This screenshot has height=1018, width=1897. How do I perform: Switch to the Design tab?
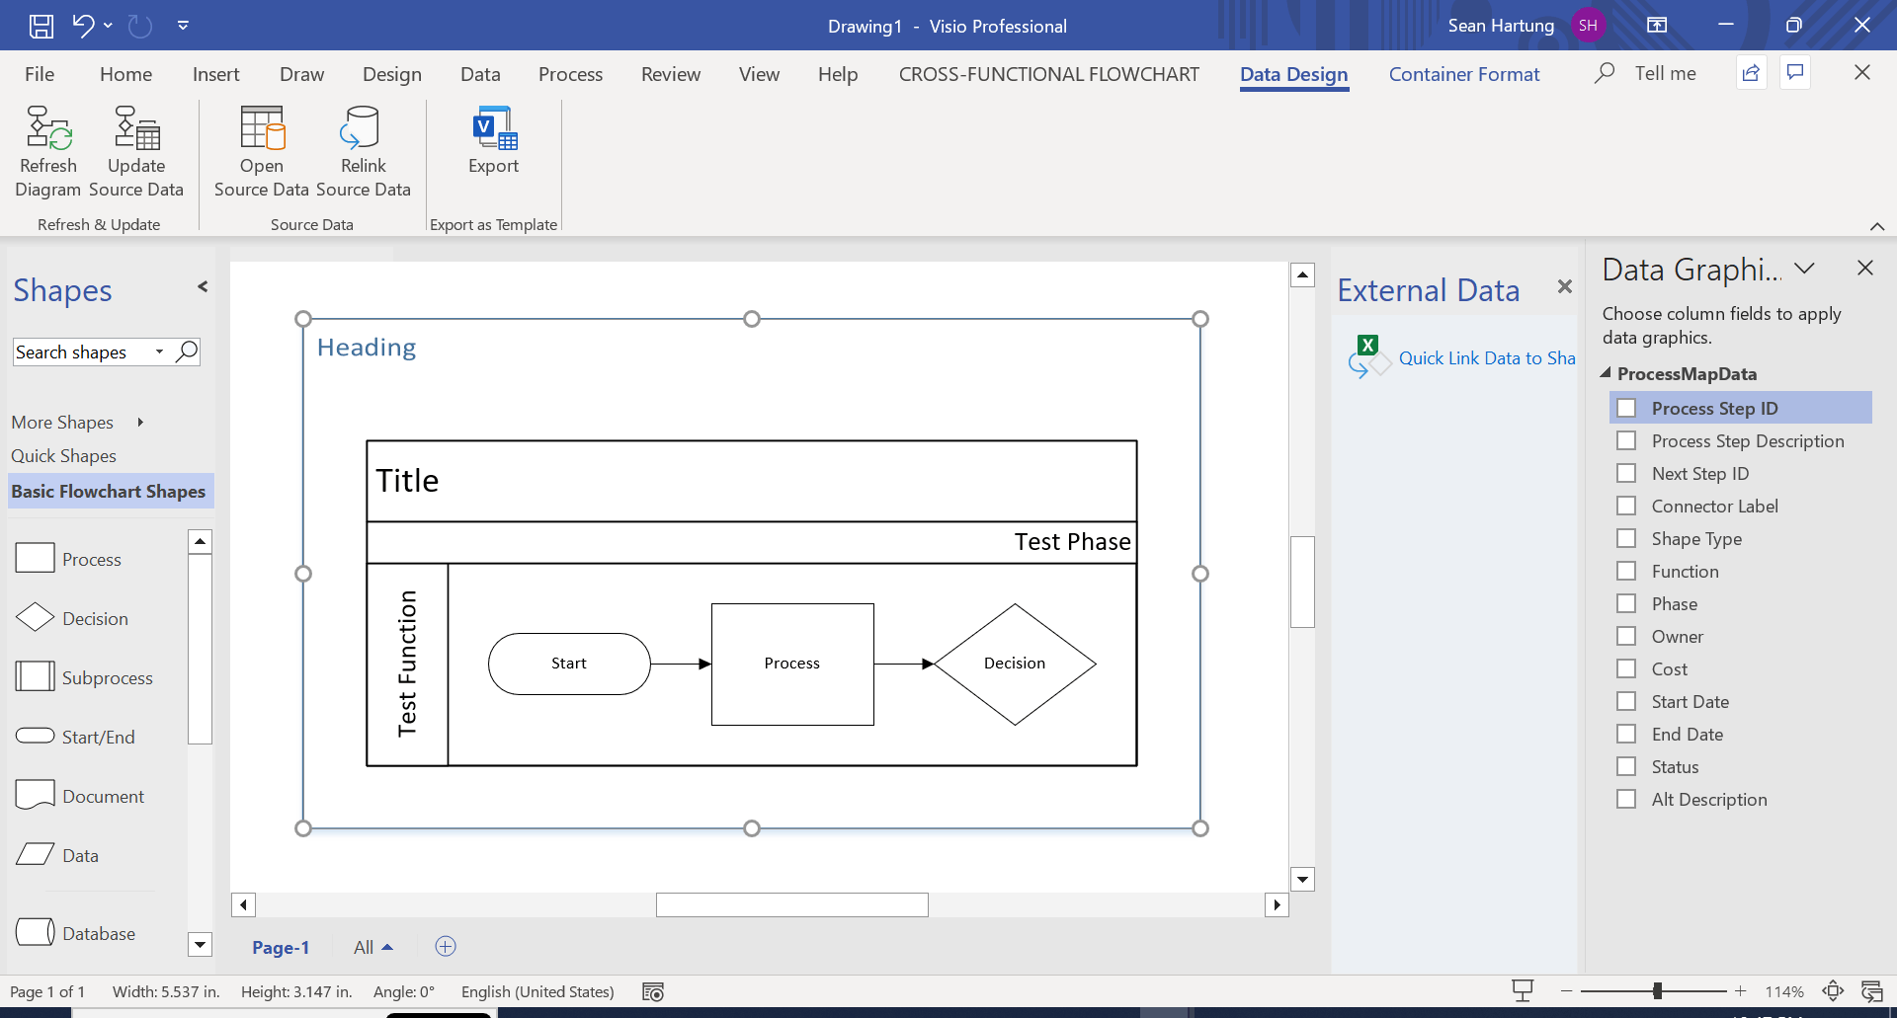pyautogui.click(x=391, y=74)
